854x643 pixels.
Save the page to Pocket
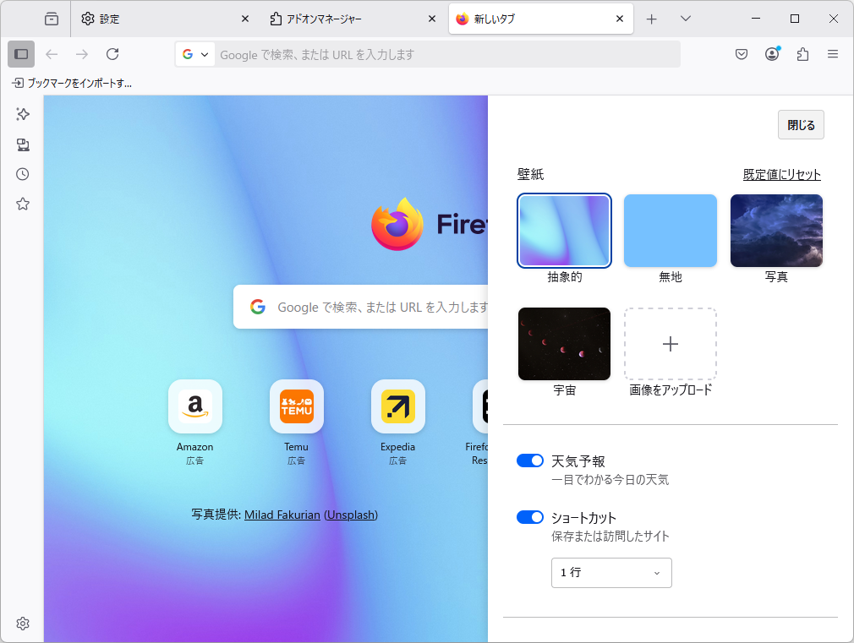tap(742, 53)
